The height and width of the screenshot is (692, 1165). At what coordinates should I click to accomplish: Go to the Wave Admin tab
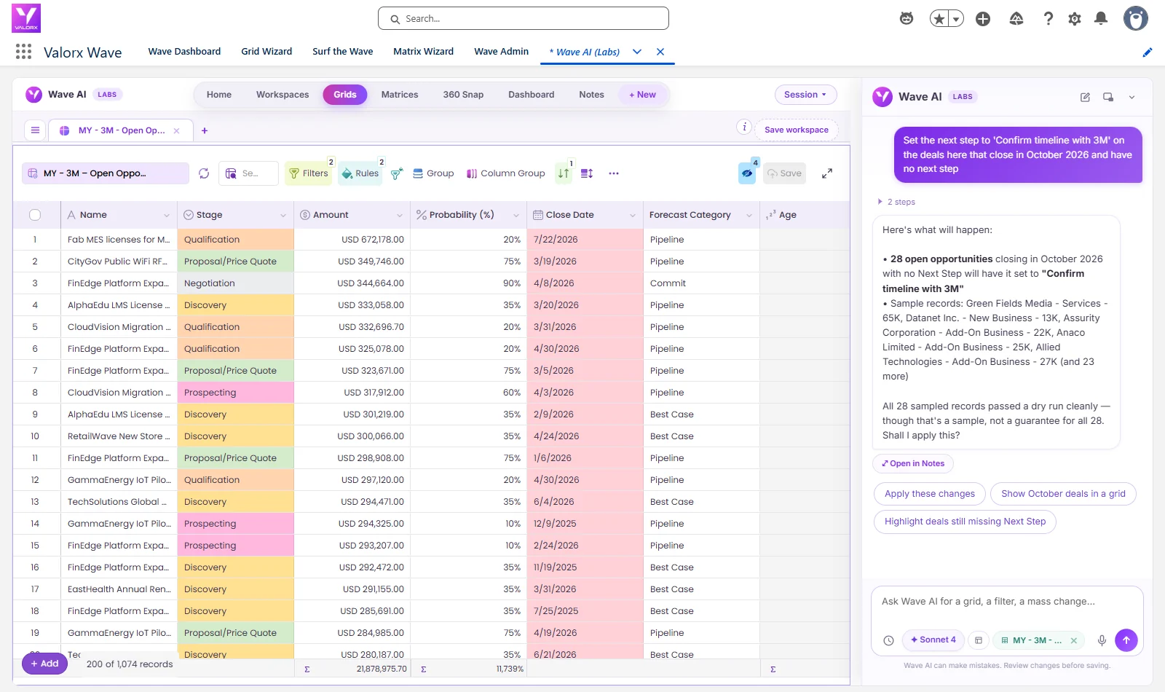click(x=501, y=52)
